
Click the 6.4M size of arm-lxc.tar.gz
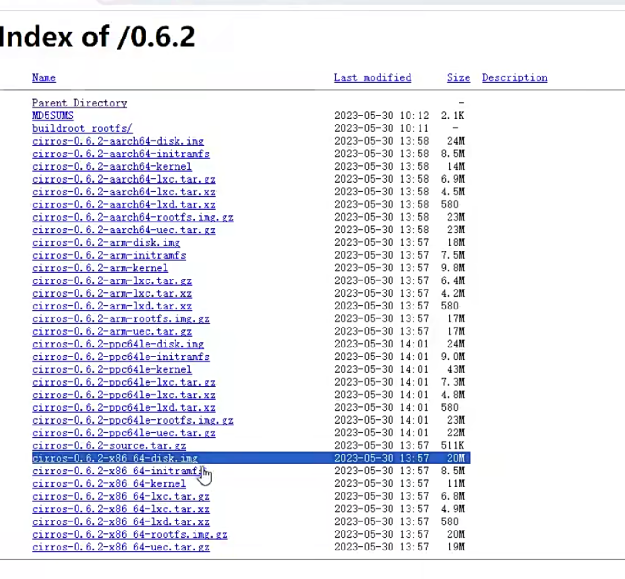point(452,280)
